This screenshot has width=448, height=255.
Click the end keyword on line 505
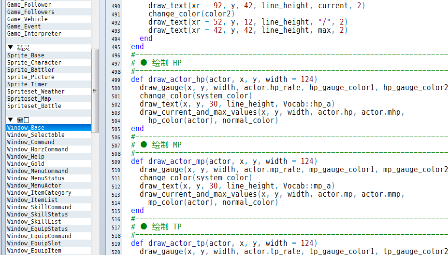pos(137,129)
